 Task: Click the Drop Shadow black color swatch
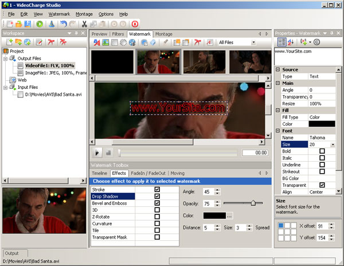point(214,216)
